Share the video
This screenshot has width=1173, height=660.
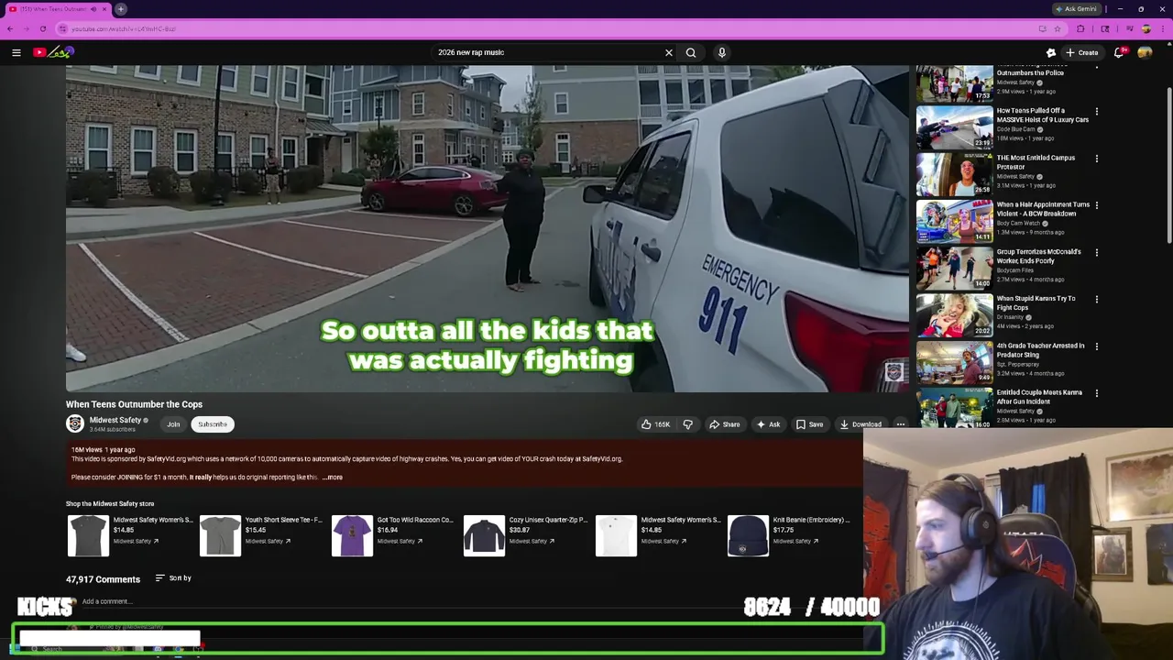point(725,424)
